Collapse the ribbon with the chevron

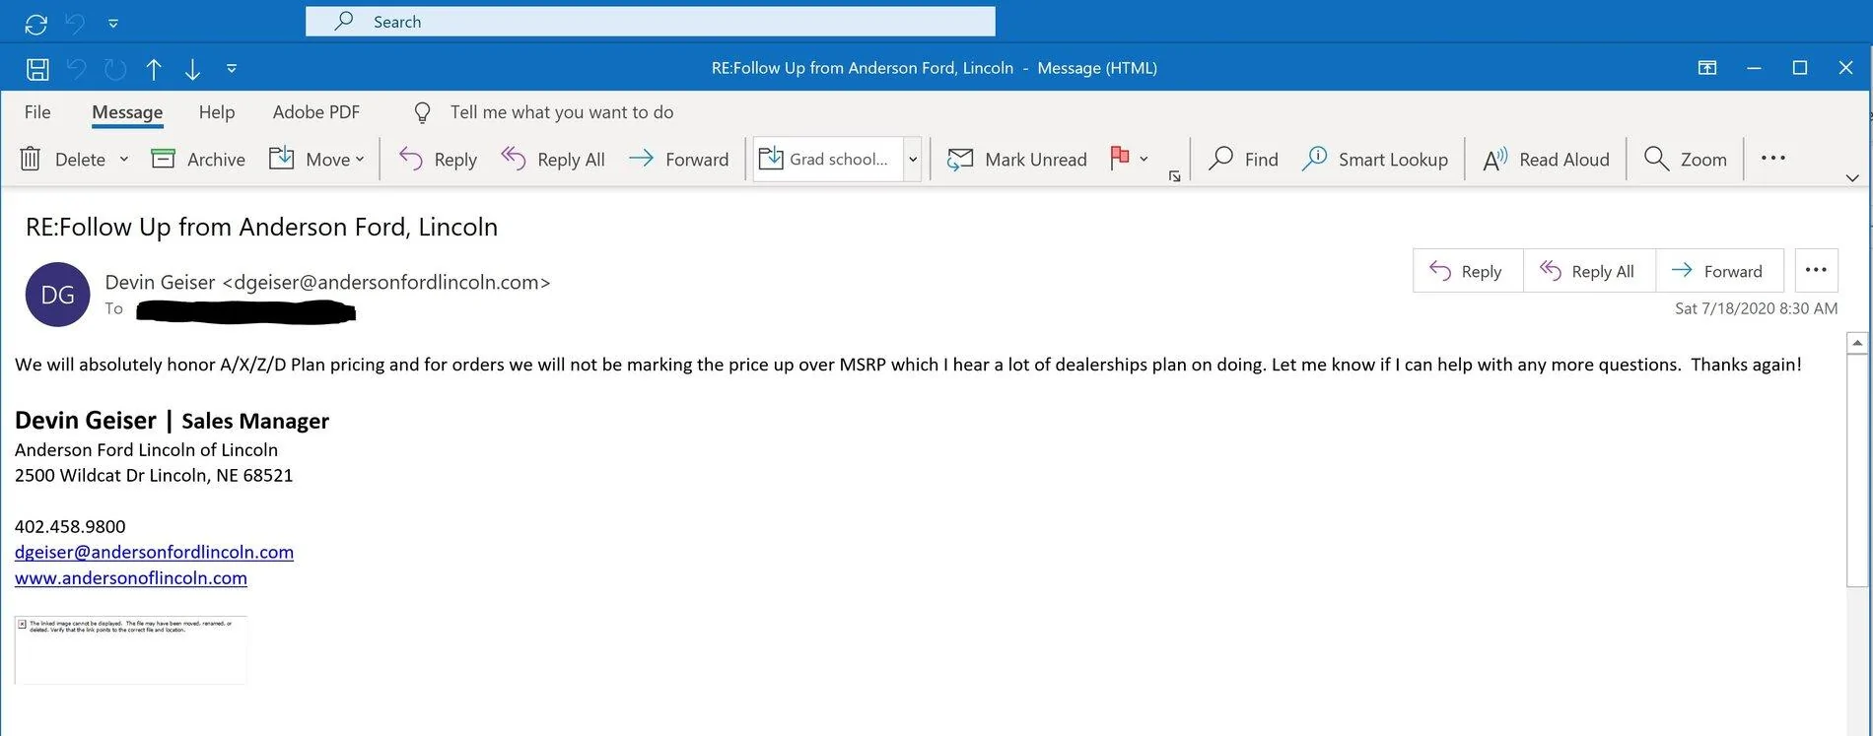point(1852,177)
